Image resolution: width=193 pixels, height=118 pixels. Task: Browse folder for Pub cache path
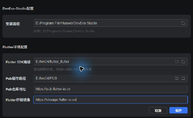point(183,78)
